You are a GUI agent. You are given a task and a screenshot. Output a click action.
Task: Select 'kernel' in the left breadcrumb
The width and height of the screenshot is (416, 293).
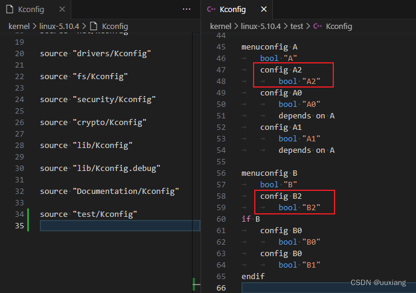[x=19, y=26]
